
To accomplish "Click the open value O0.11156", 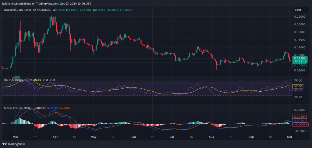I will (x=59, y=10).
